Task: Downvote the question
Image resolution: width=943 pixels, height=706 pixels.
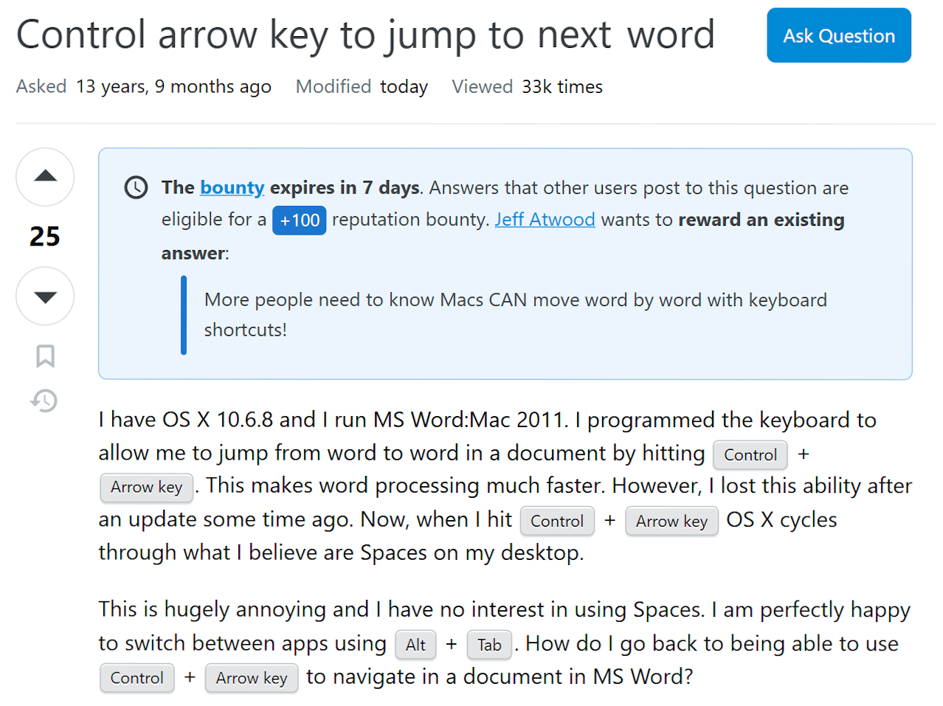Action: (45, 297)
